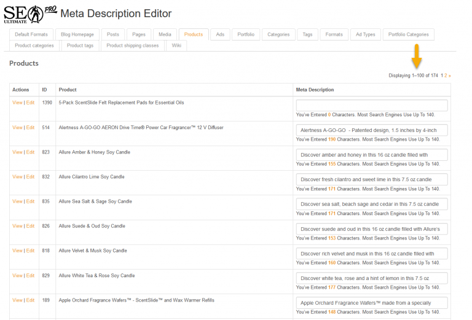Click meta description for Allure Velvet & Musk
The image size is (472, 320).
tap(371, 253)
